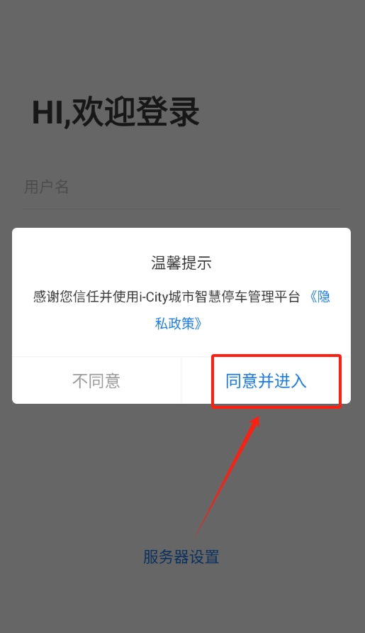365x633 pixels.
Task: Click the 温馨提示 dialog title
Action: click(181, 263)
